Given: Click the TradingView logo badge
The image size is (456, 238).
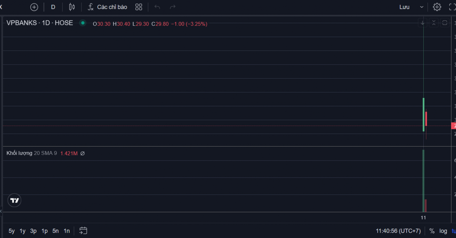Looking at the screenshot, I should click(14, 200).
